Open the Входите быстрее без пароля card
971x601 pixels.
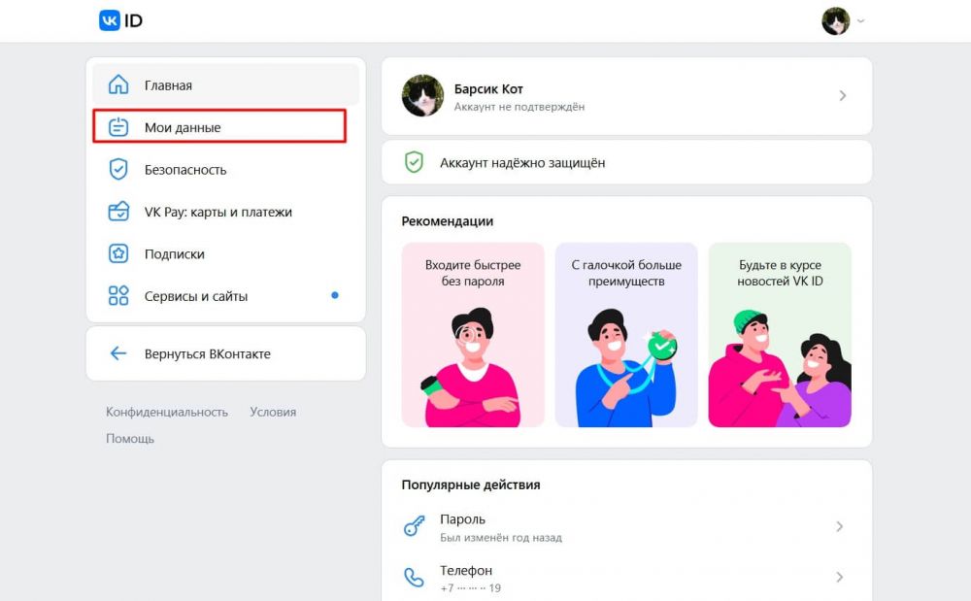(473, 335)
